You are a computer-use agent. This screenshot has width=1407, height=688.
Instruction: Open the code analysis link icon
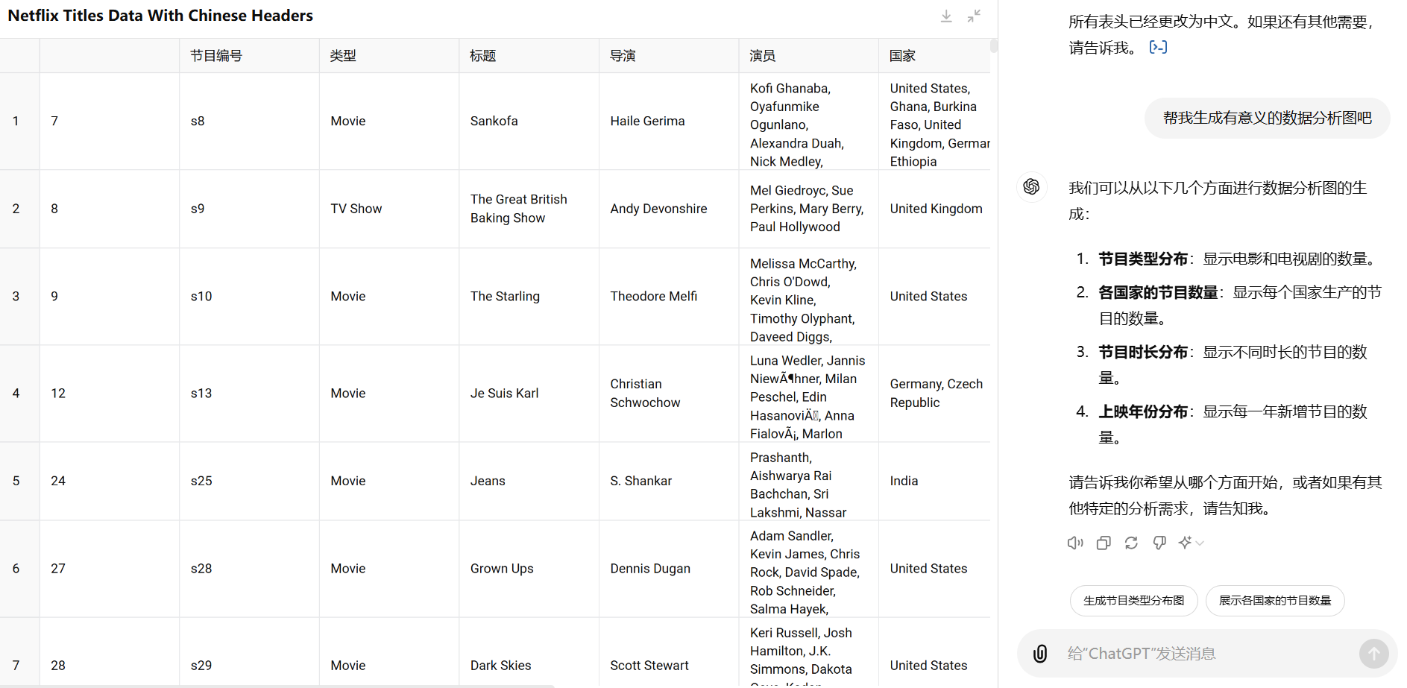pos(1158,48)
